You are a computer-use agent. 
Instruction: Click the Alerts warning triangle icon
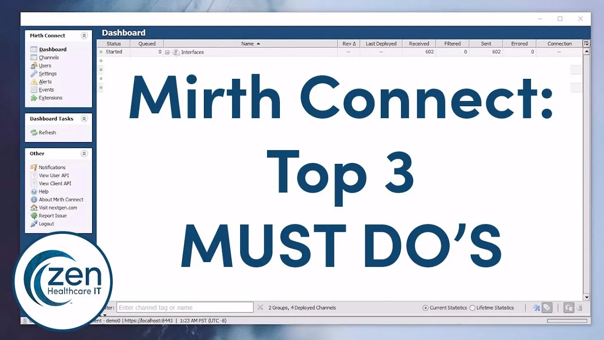34,82
